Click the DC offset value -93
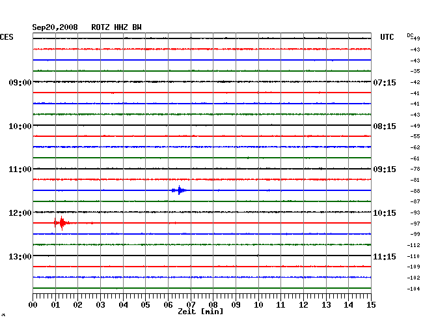The image size is (423, 322). click(x=415, y=212)
